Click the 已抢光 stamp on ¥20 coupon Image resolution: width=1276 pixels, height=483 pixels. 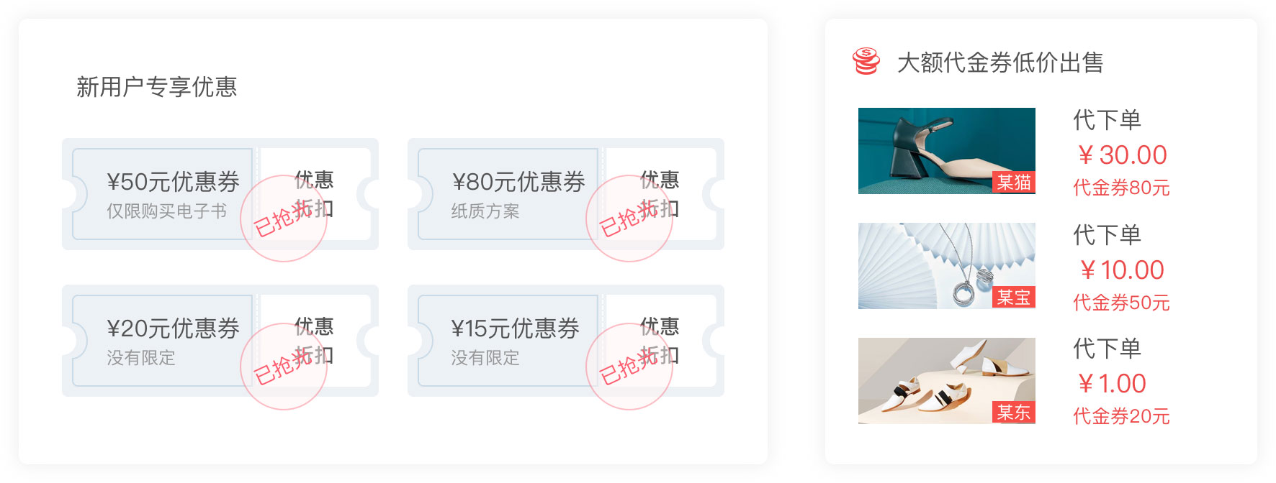click(284, 367)
